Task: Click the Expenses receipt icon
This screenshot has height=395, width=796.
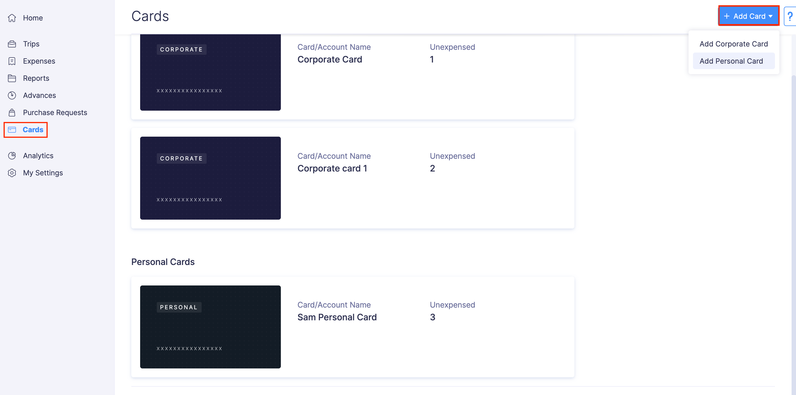Action: coord(12,61)
